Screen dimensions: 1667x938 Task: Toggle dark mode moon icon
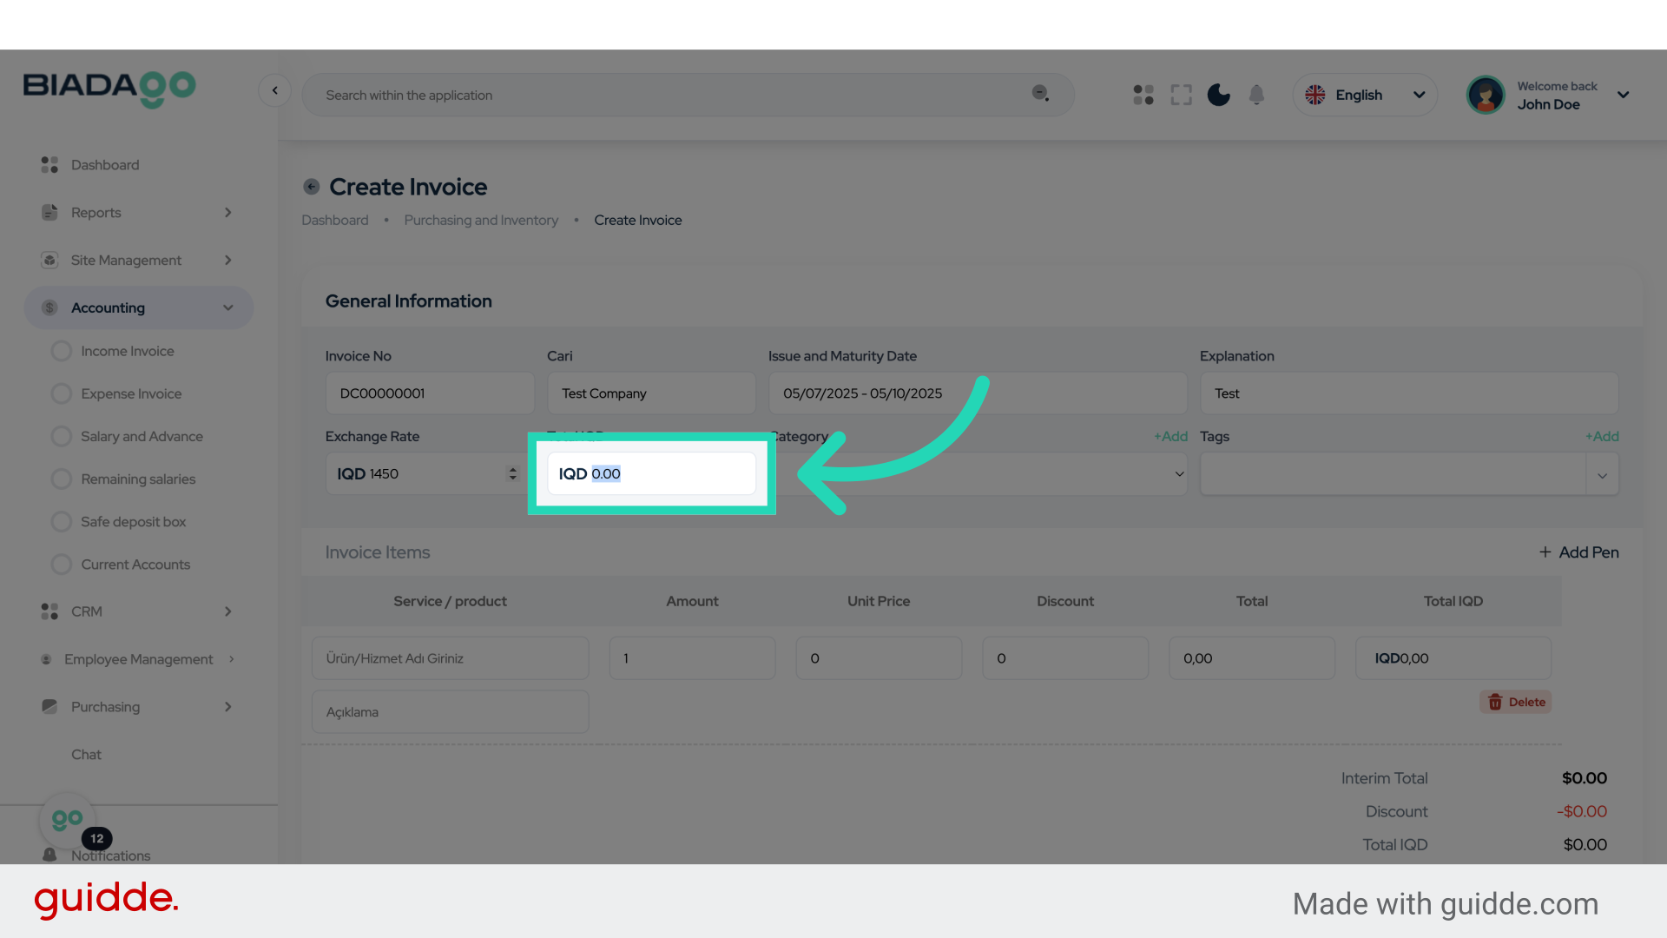coord(1218,95)
